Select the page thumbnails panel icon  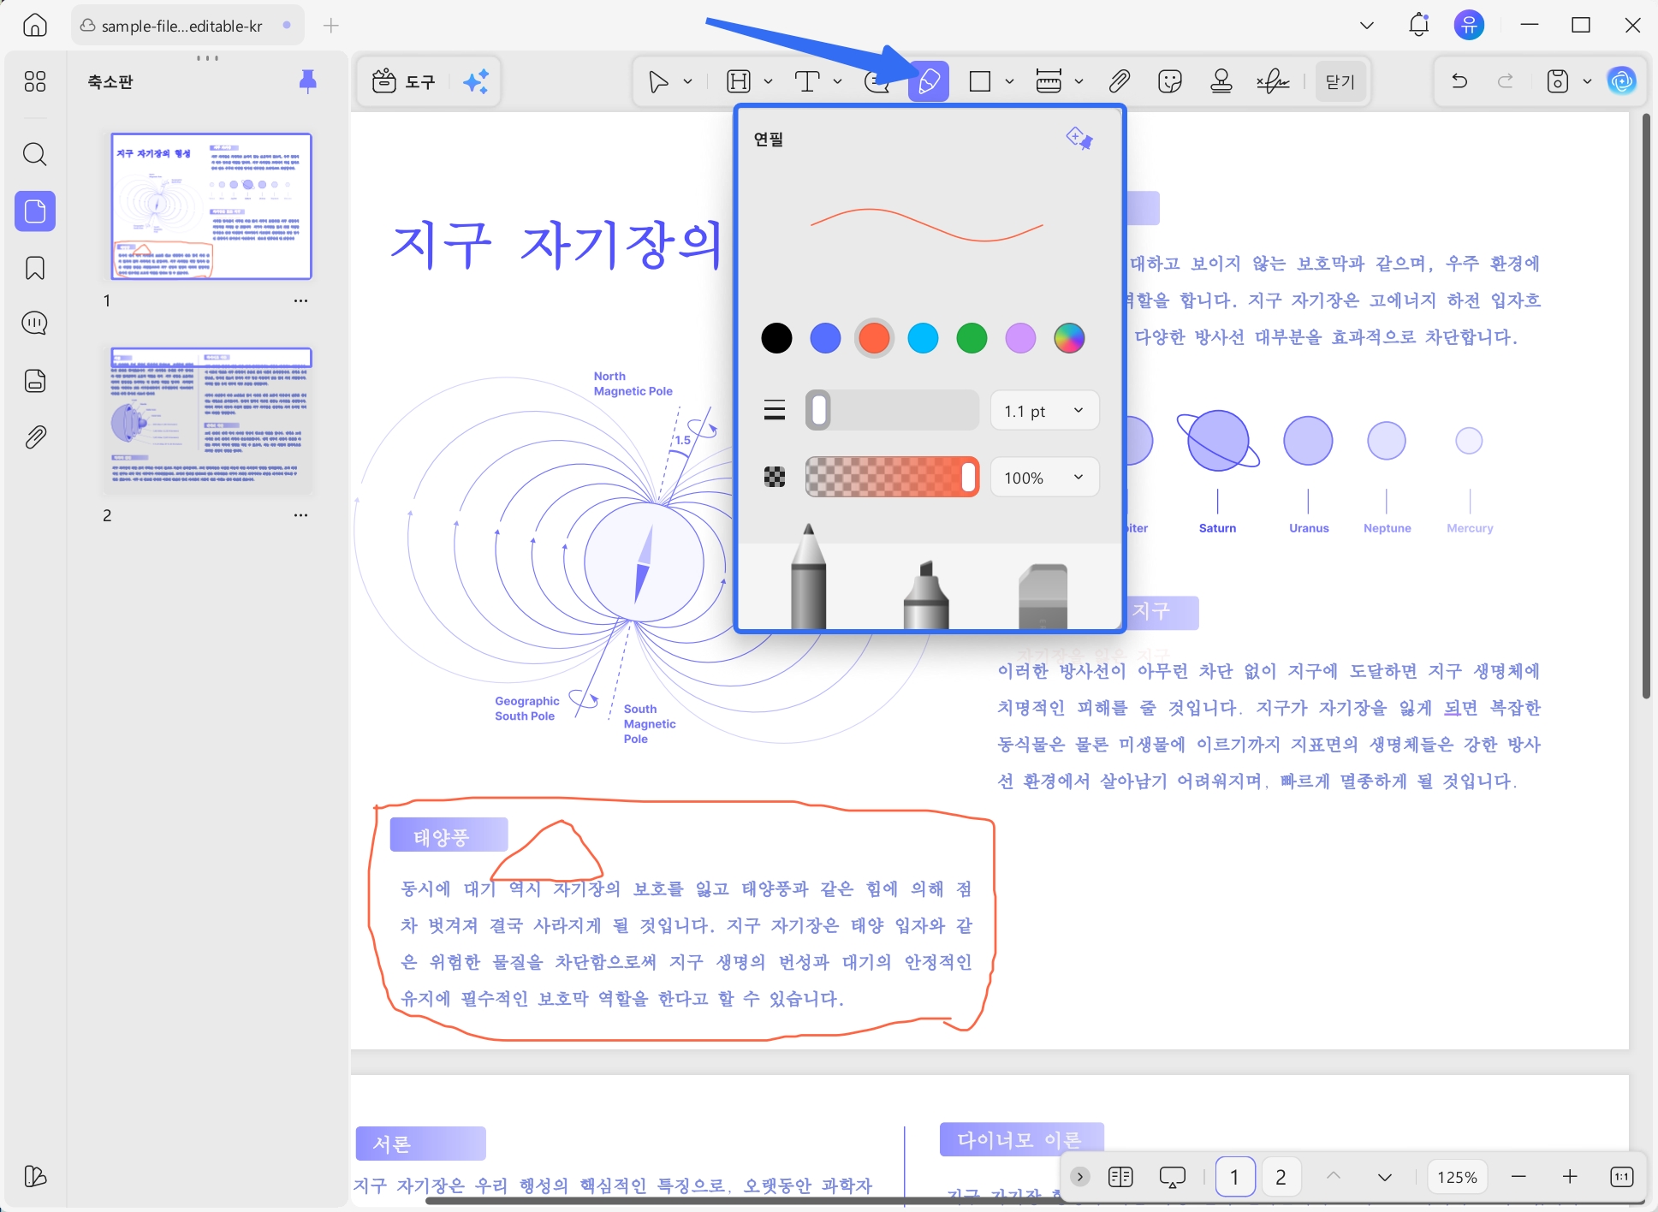point(35,211)
